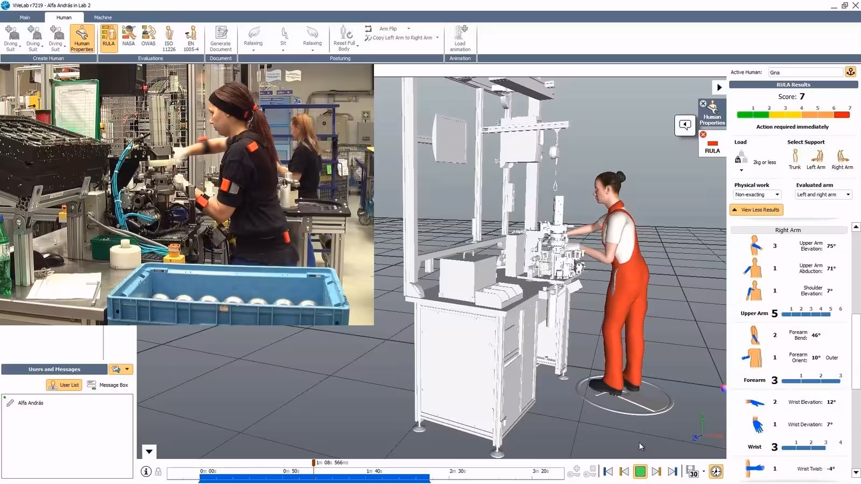Jump to the animation start
Image resolution: width=861 pixels, height=484 pixels.
click(608, 472)
